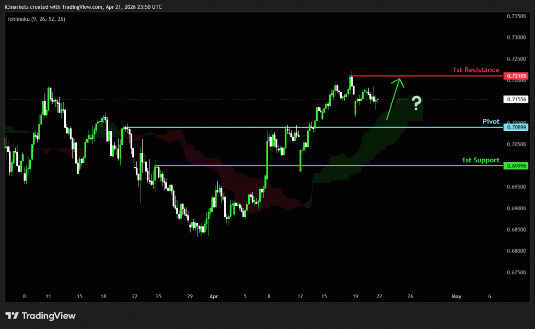Click the "1st Support" text label

(480, 160)
